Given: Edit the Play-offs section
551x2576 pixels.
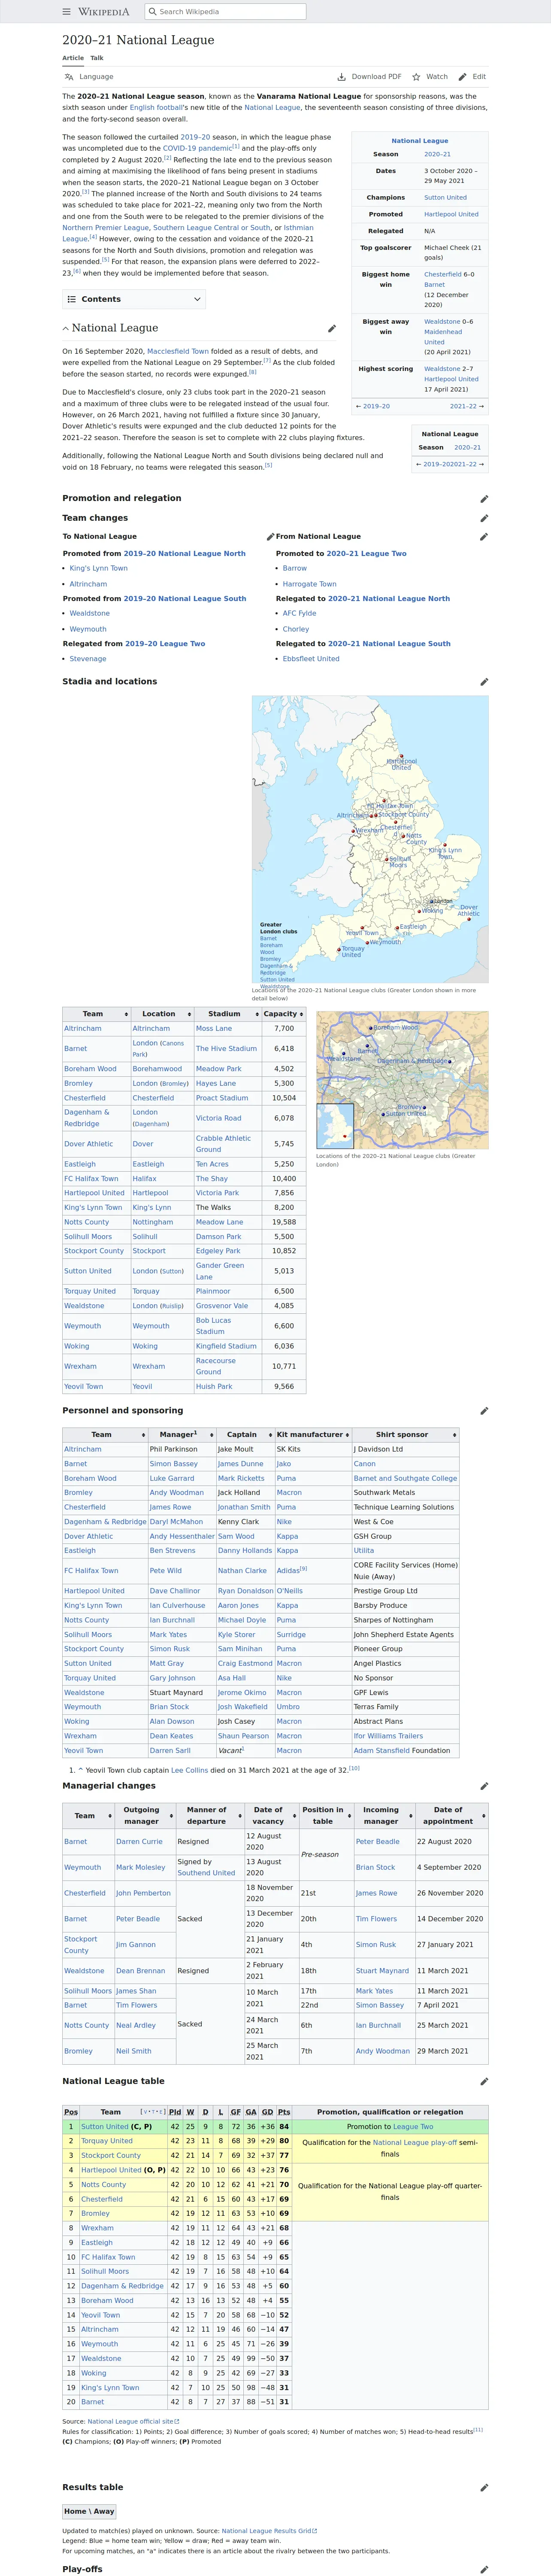Looking at the screenshot, I should coord(484,2569).
